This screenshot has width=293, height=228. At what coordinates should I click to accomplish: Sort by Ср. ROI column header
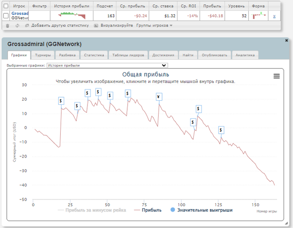tap(188, 6)
